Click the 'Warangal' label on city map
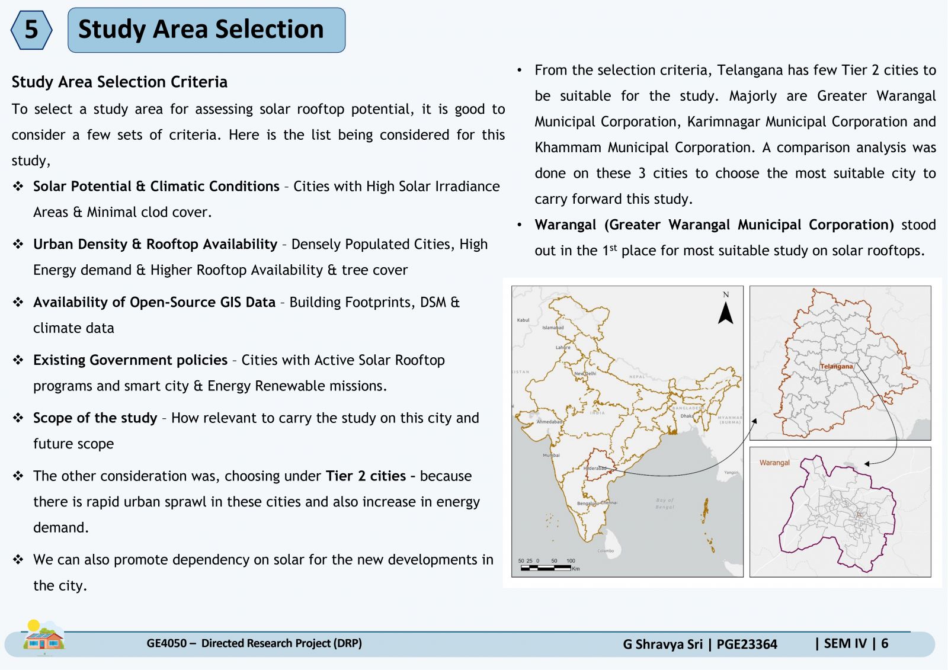Screen dimensions: 948x670 774,463
